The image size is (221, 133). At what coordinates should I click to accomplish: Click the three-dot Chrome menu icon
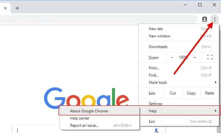coord(215,19)
